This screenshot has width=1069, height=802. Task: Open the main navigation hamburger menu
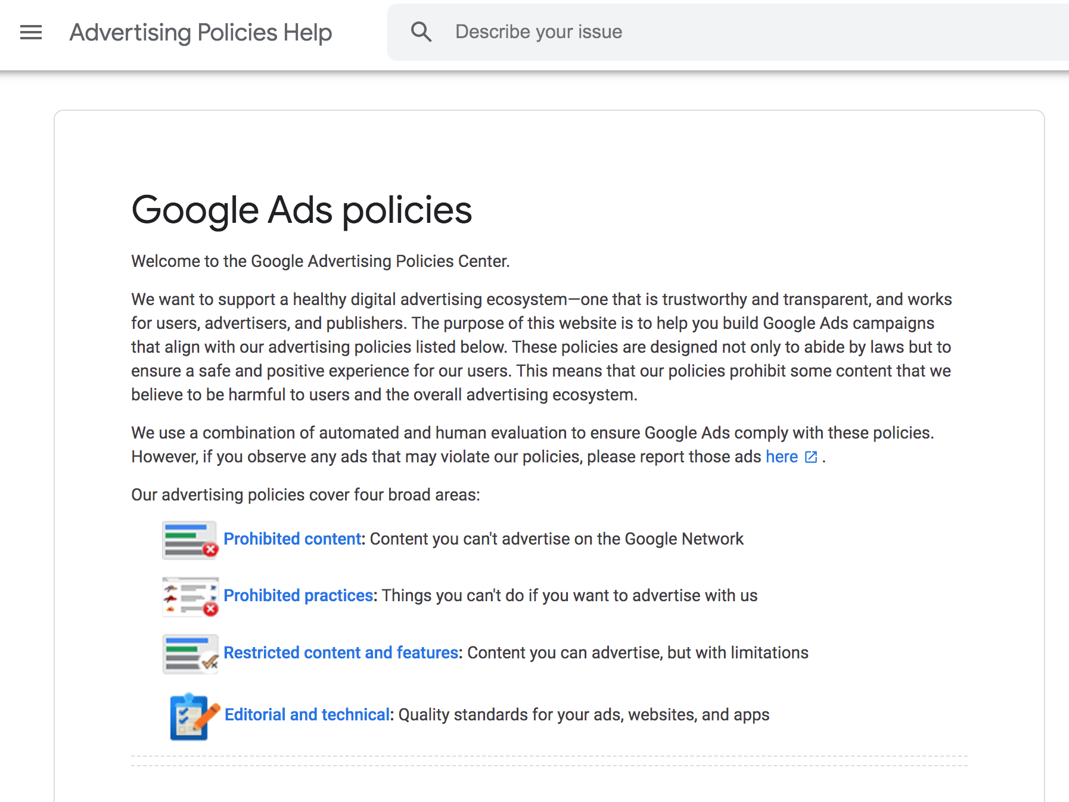30,32
